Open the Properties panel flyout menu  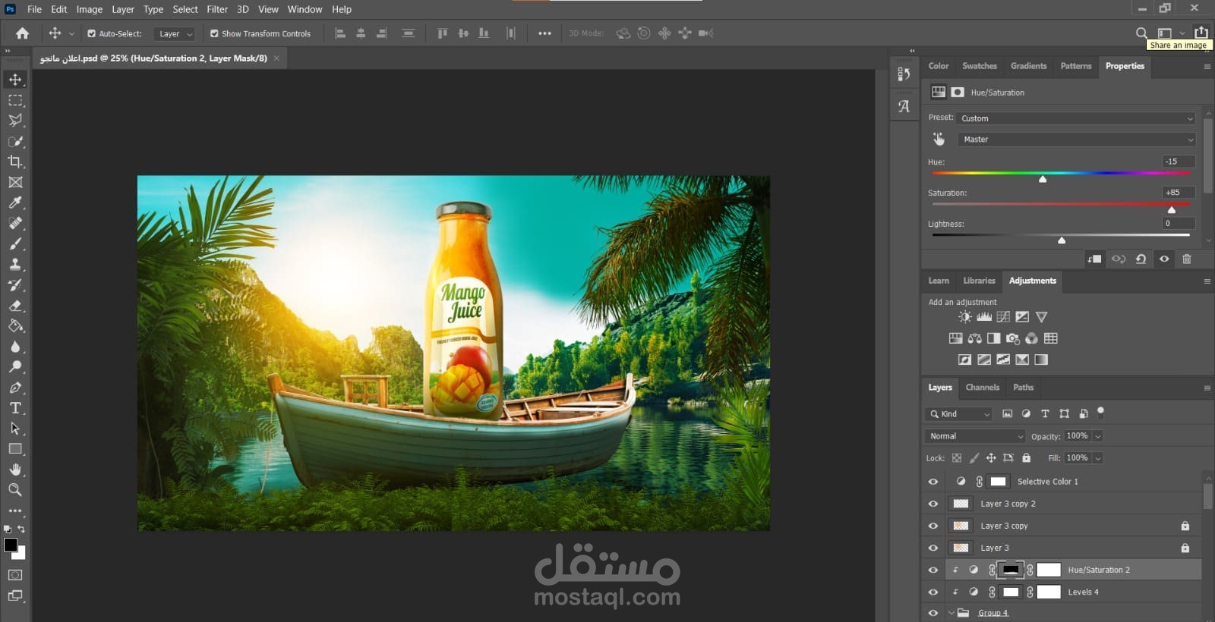click(x=1207, y=67)
